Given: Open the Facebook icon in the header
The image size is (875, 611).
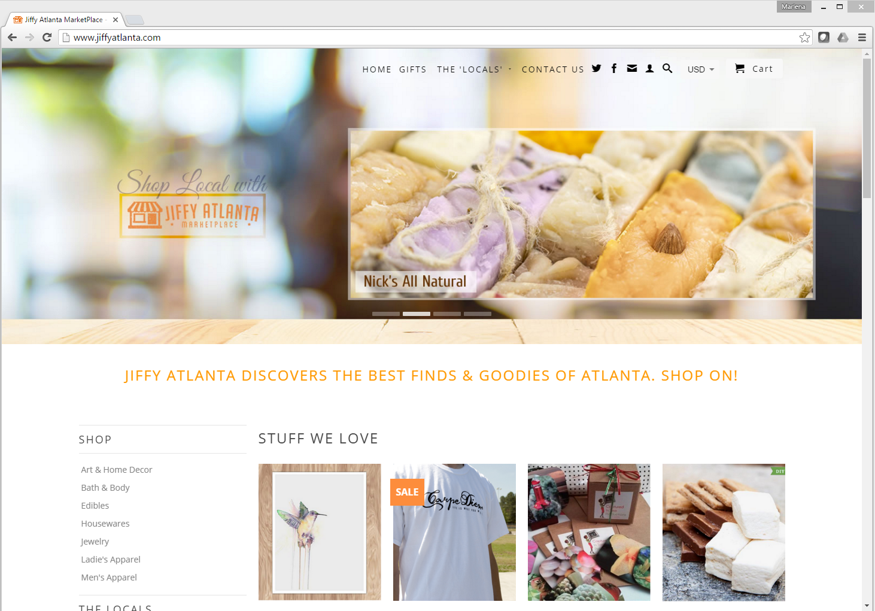Looking at the screenshot, I should coord(614,68).
